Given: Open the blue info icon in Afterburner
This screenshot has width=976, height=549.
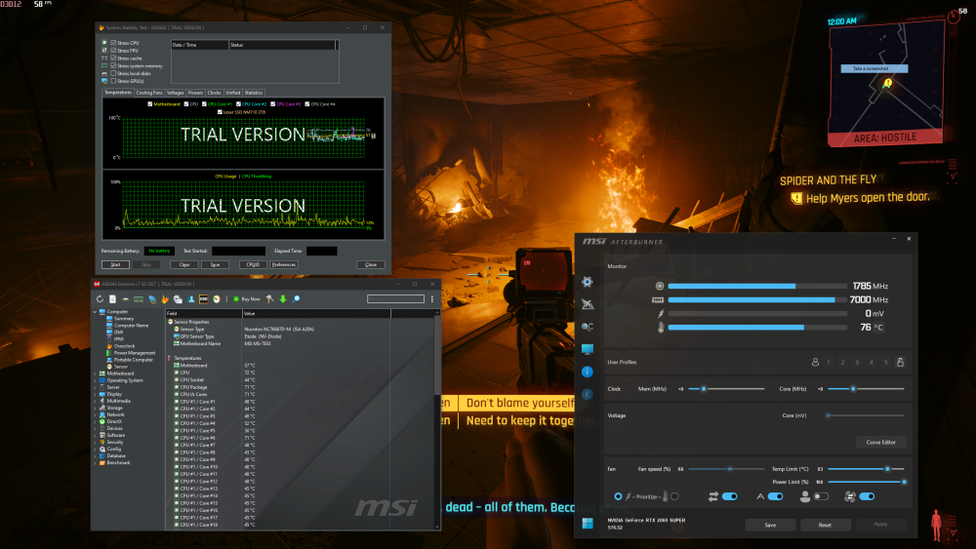Looking at the screenshot, I should point(587,372).
